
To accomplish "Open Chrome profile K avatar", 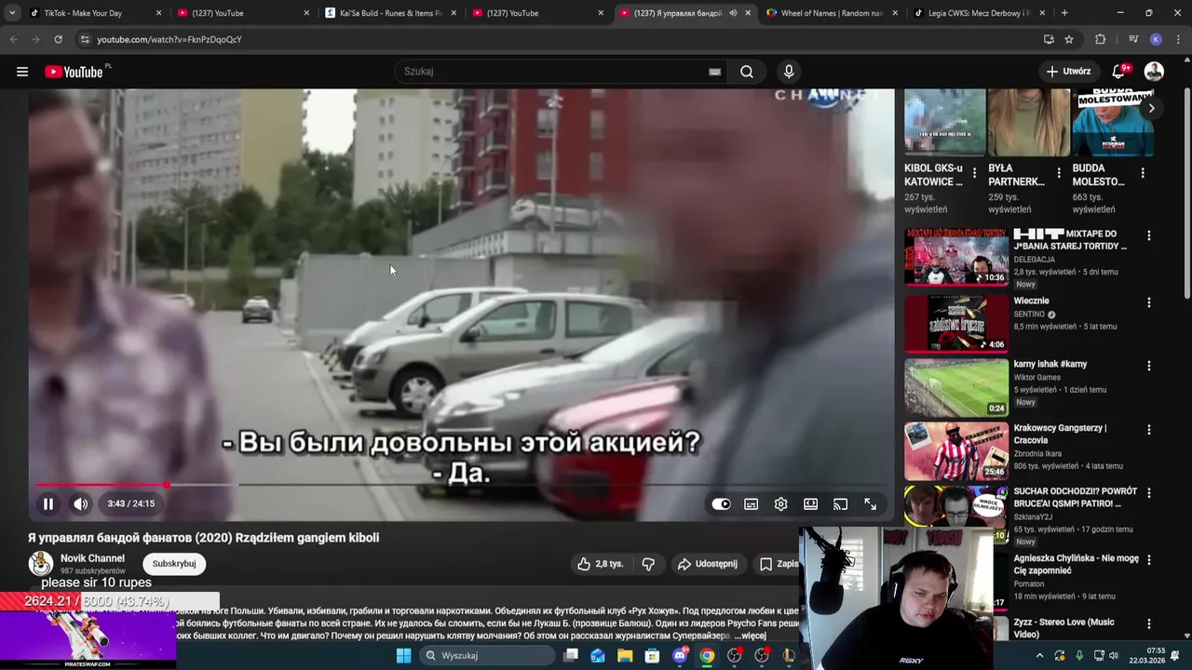I will (x=1156, y=39).
